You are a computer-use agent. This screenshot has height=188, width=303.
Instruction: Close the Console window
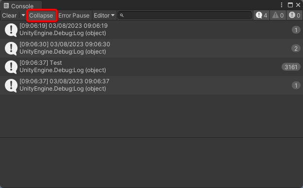point(298,5)
